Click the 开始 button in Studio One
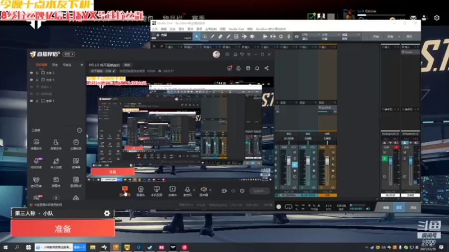The image size is (449, 252). click(x=376, y=36)
